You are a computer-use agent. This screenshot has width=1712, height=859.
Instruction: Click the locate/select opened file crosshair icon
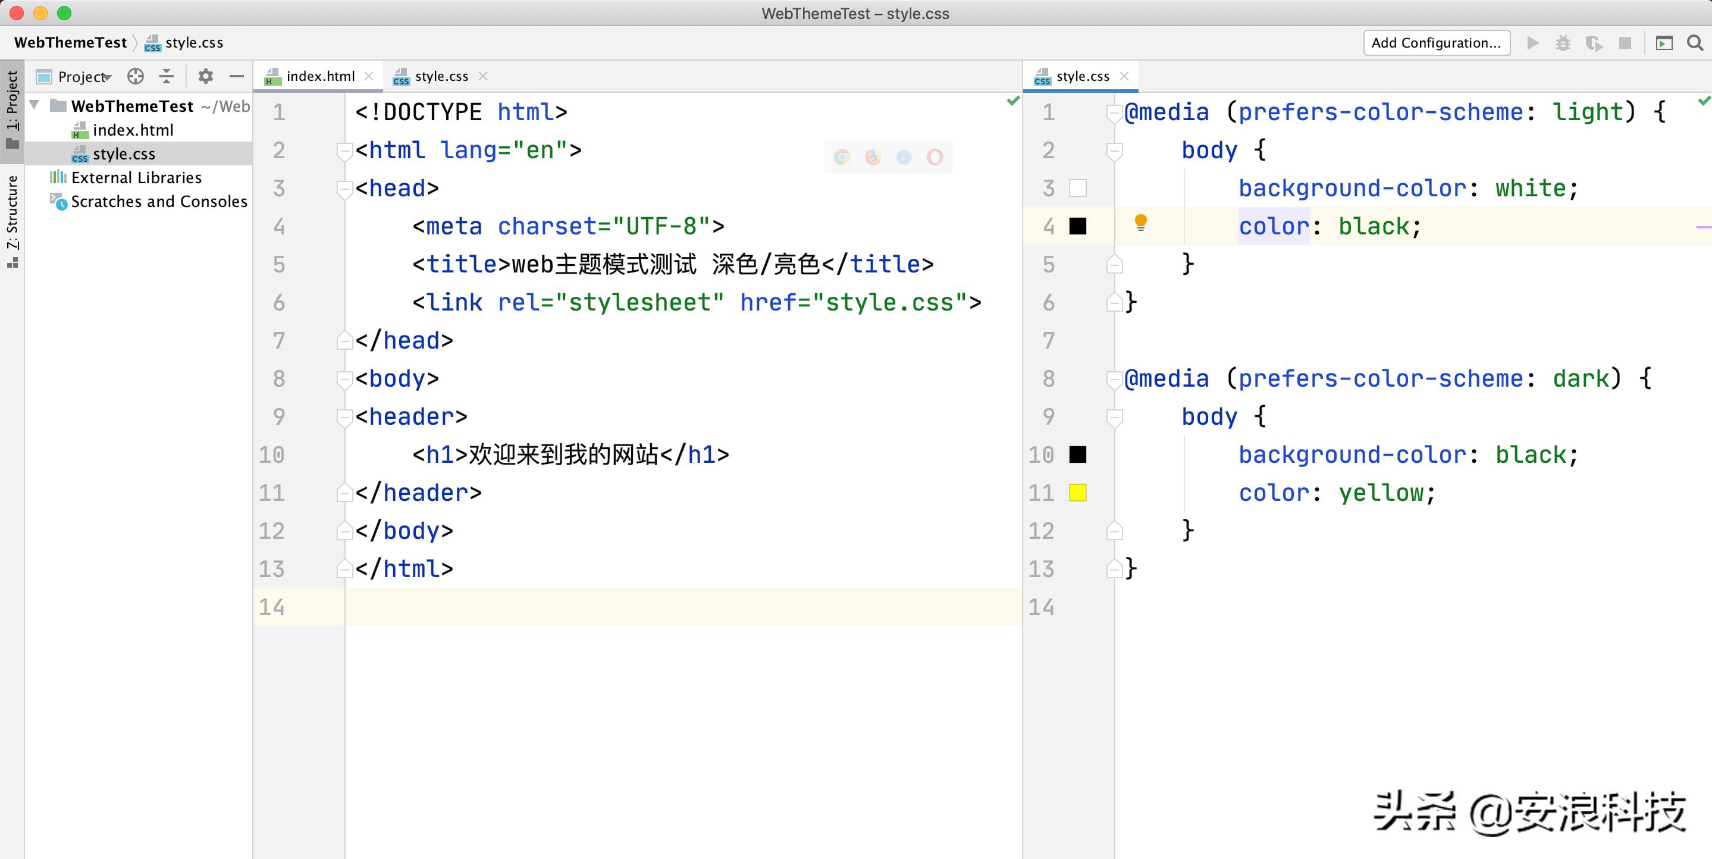(136, 77)
